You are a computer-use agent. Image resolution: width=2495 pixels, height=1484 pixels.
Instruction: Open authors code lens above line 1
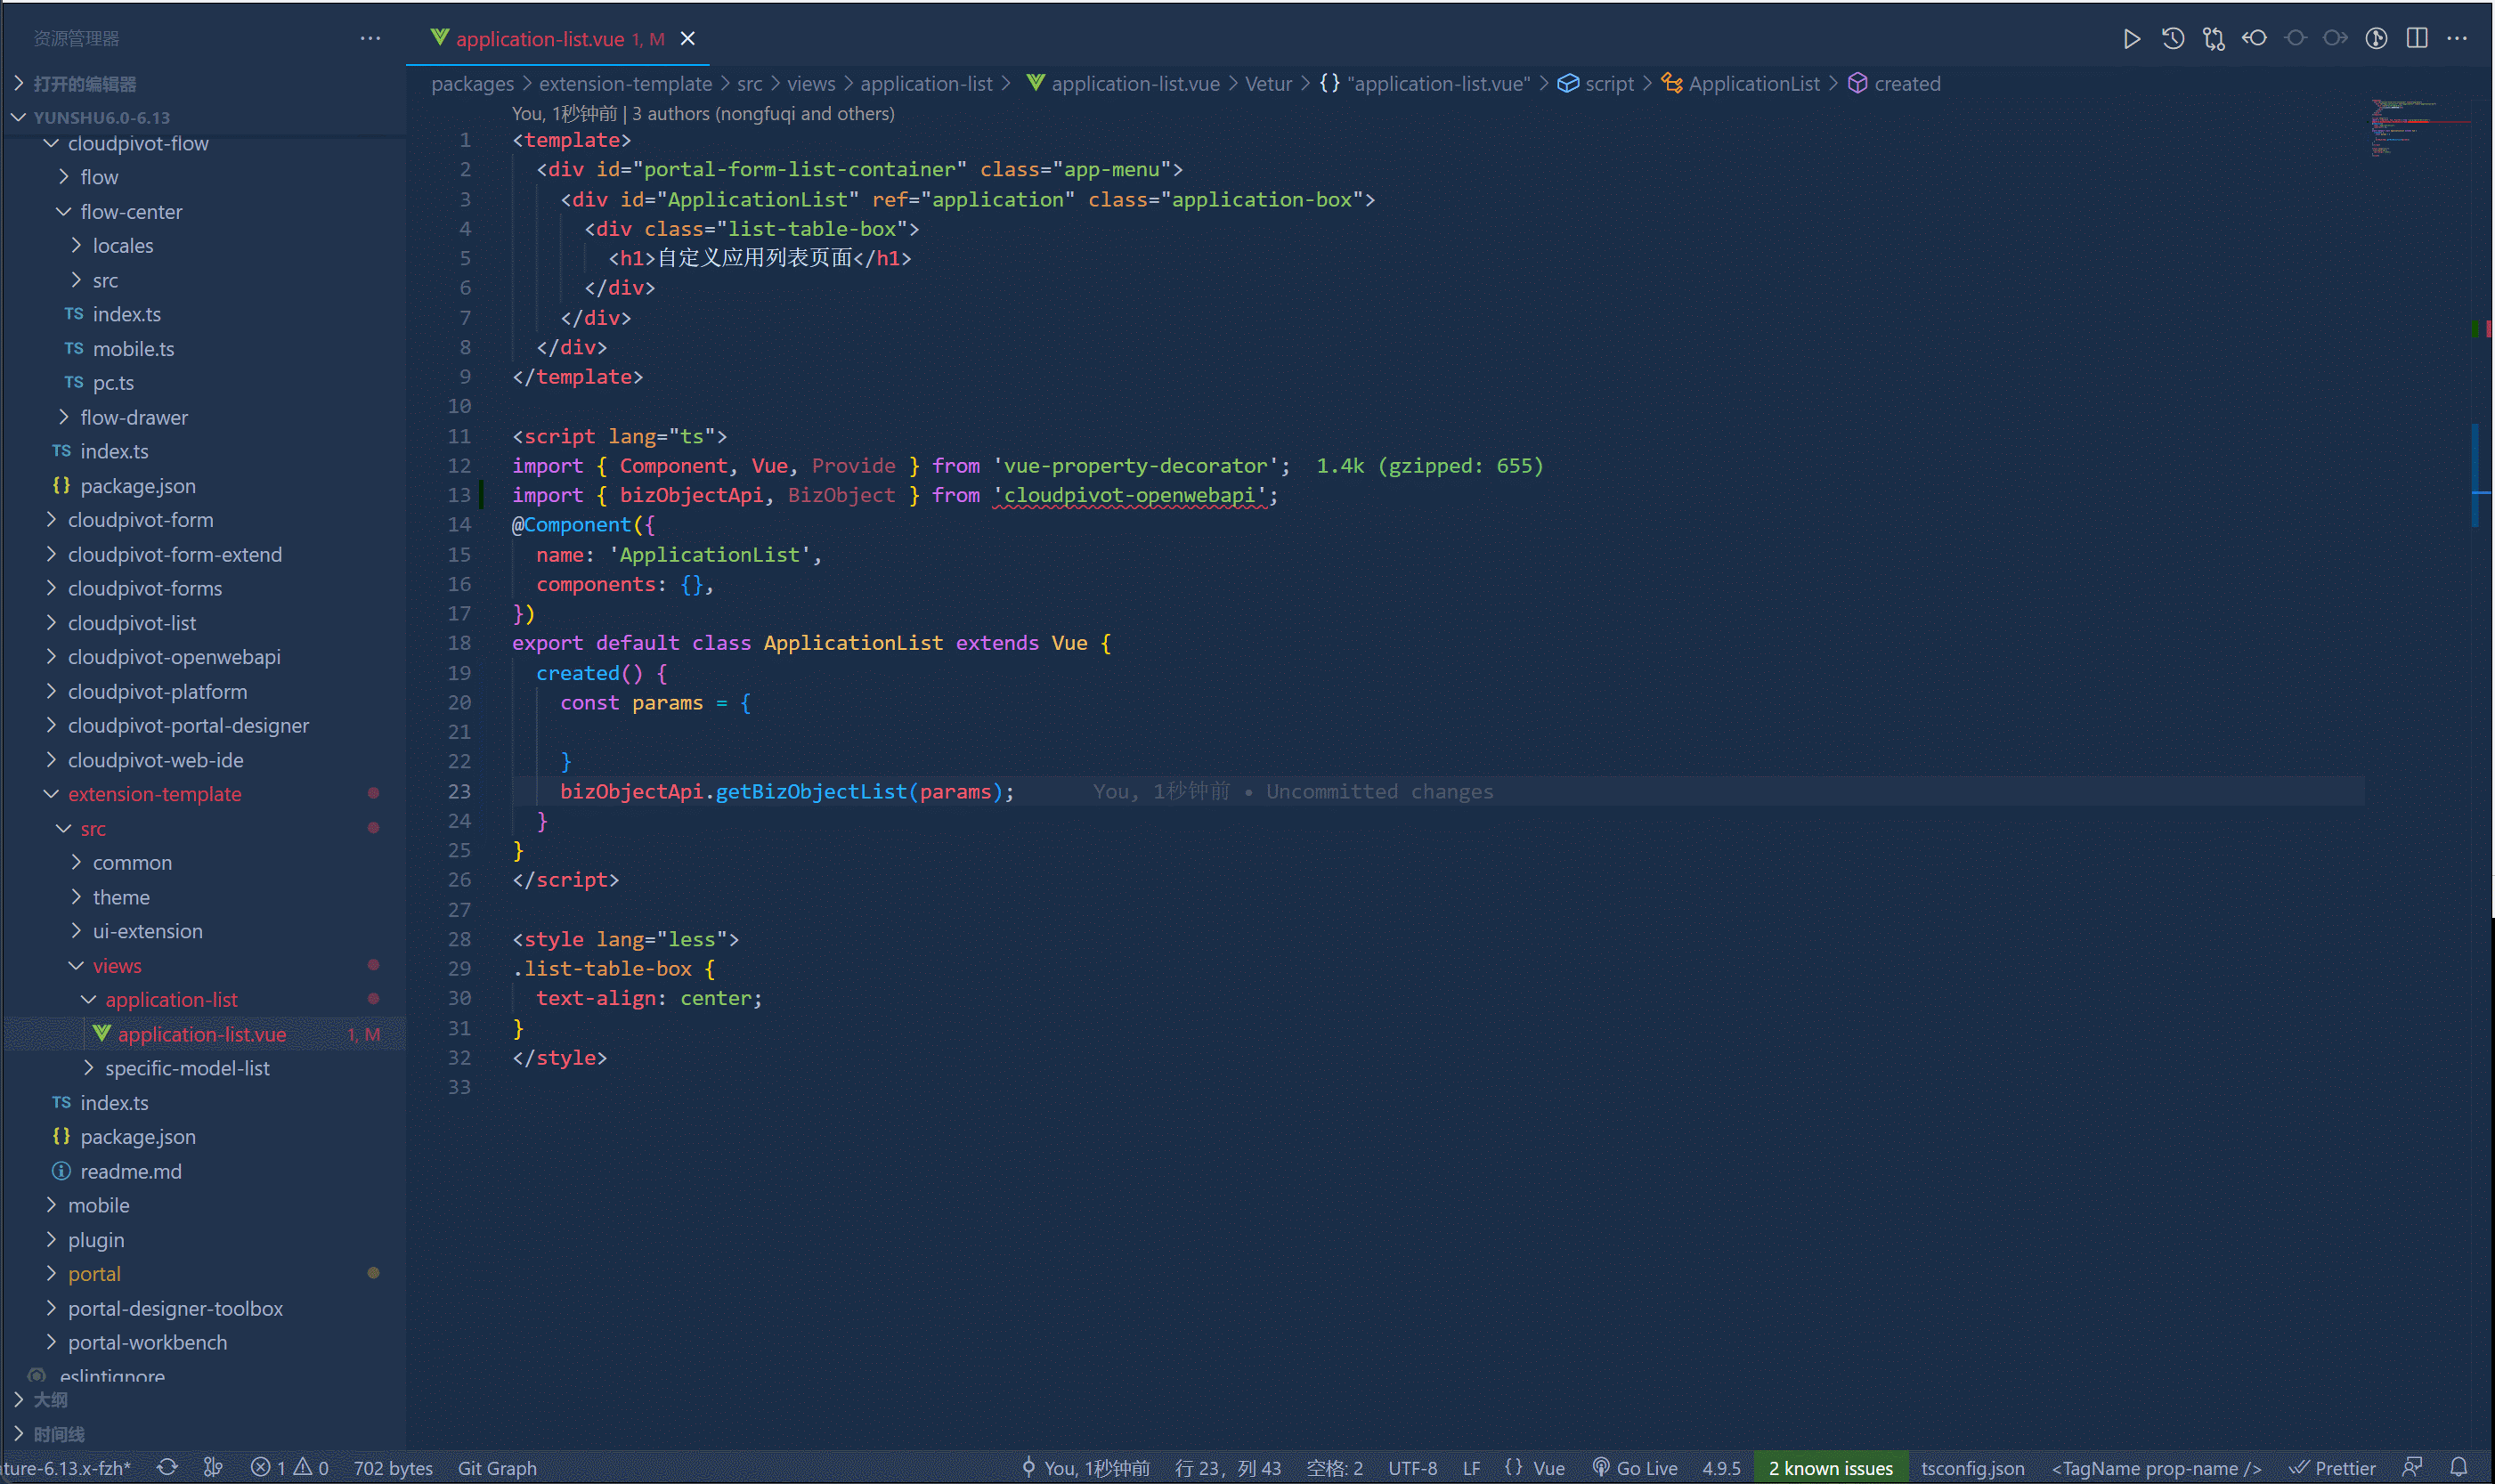[x=703, y=114]
